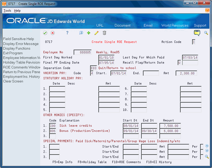This screenshot has height=168, width=212.
Task: Click Other Monies code field I00
Action: (x=53, y=126)
